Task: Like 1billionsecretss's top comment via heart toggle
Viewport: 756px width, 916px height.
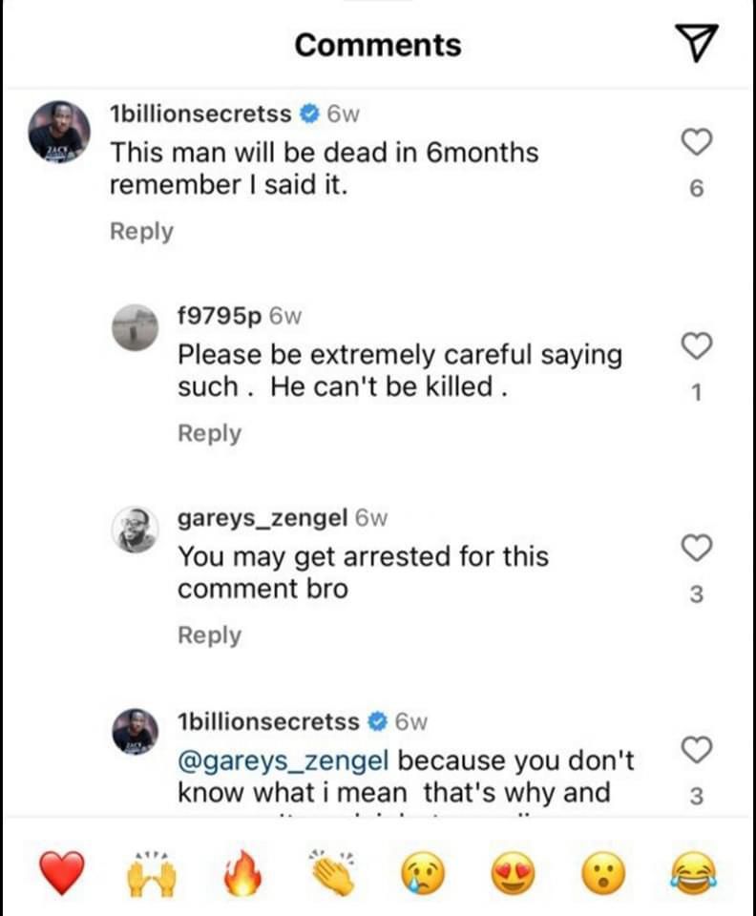Action: (696, 141)
